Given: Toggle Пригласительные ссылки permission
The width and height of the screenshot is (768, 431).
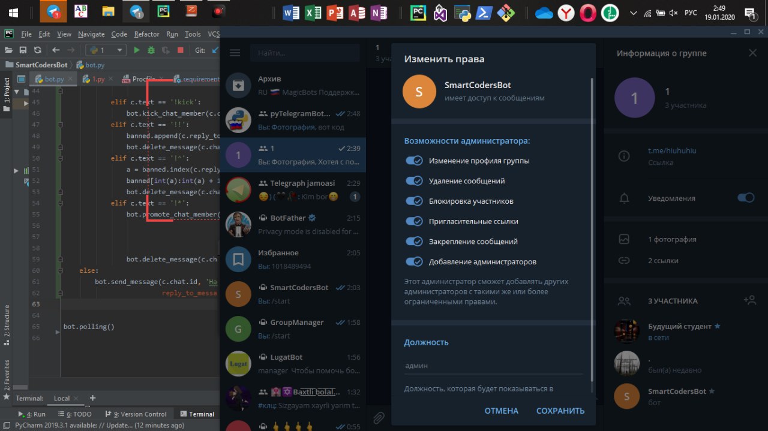Looking at the screenshot, I should (415, 221).
